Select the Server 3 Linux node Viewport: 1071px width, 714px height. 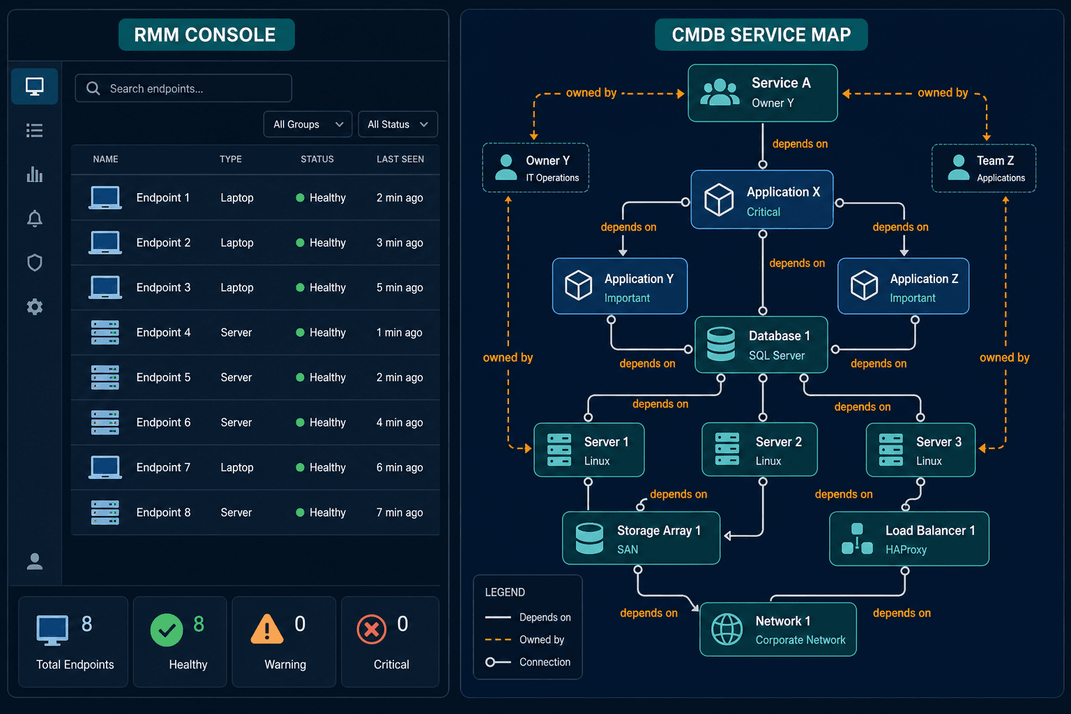tap(920, 450)
